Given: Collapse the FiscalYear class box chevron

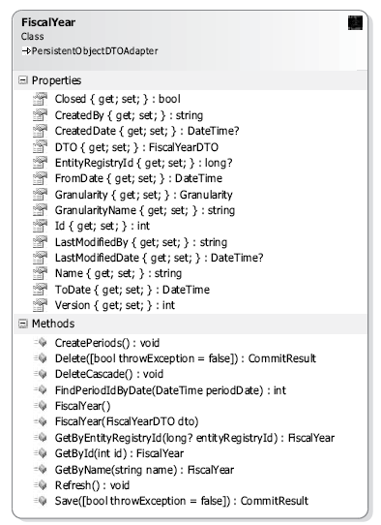Looking at the screenshot, I should (355, 23).
